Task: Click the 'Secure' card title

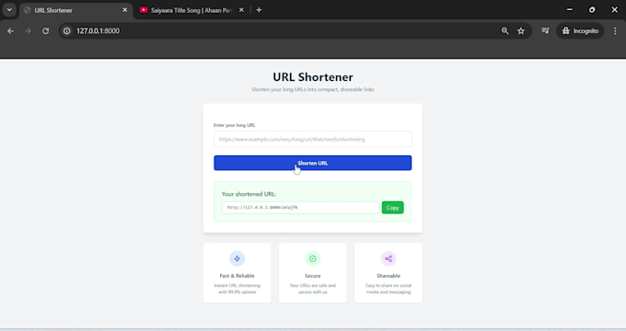Action: tap(313, 276)
